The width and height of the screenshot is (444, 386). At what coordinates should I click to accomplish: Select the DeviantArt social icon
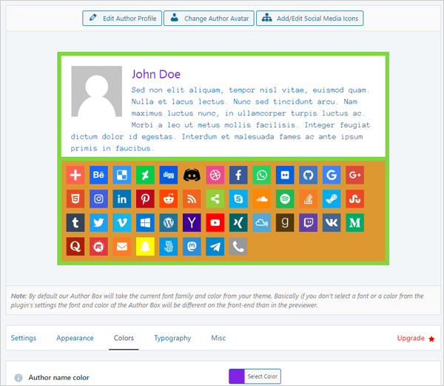145,175
